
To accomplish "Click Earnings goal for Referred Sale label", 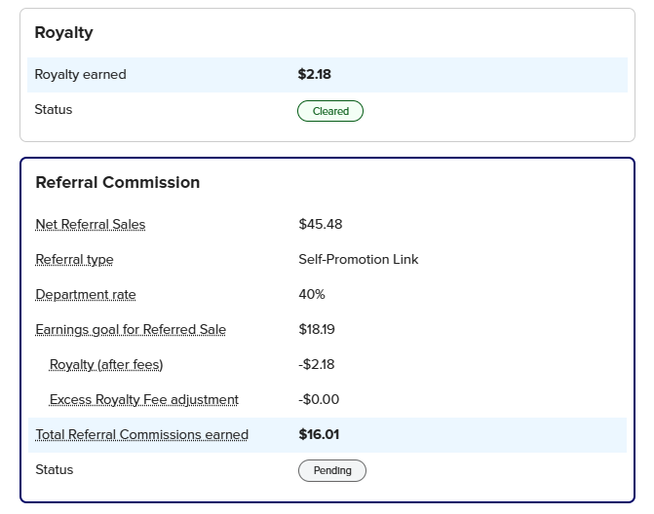I will pos(131,329).
